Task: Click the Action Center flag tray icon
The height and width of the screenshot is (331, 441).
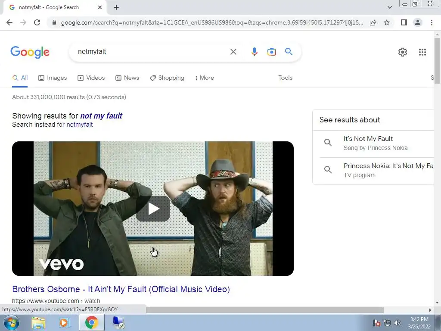Action: click(x=377, y=323)
